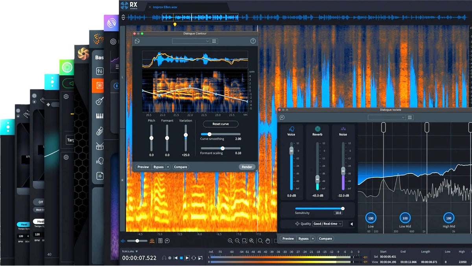Open the markers list icon in the RX toolbar
Image resolution: width=472 pixels, height=266 pixels.
point(160,241)
